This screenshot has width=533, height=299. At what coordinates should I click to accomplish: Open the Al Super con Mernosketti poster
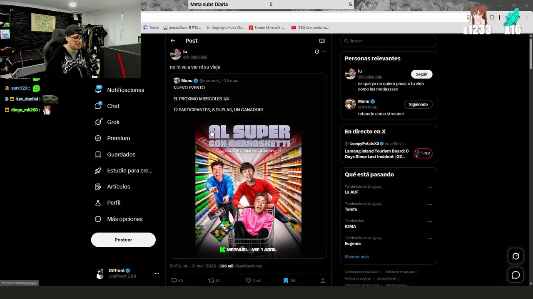click(249, 187)
